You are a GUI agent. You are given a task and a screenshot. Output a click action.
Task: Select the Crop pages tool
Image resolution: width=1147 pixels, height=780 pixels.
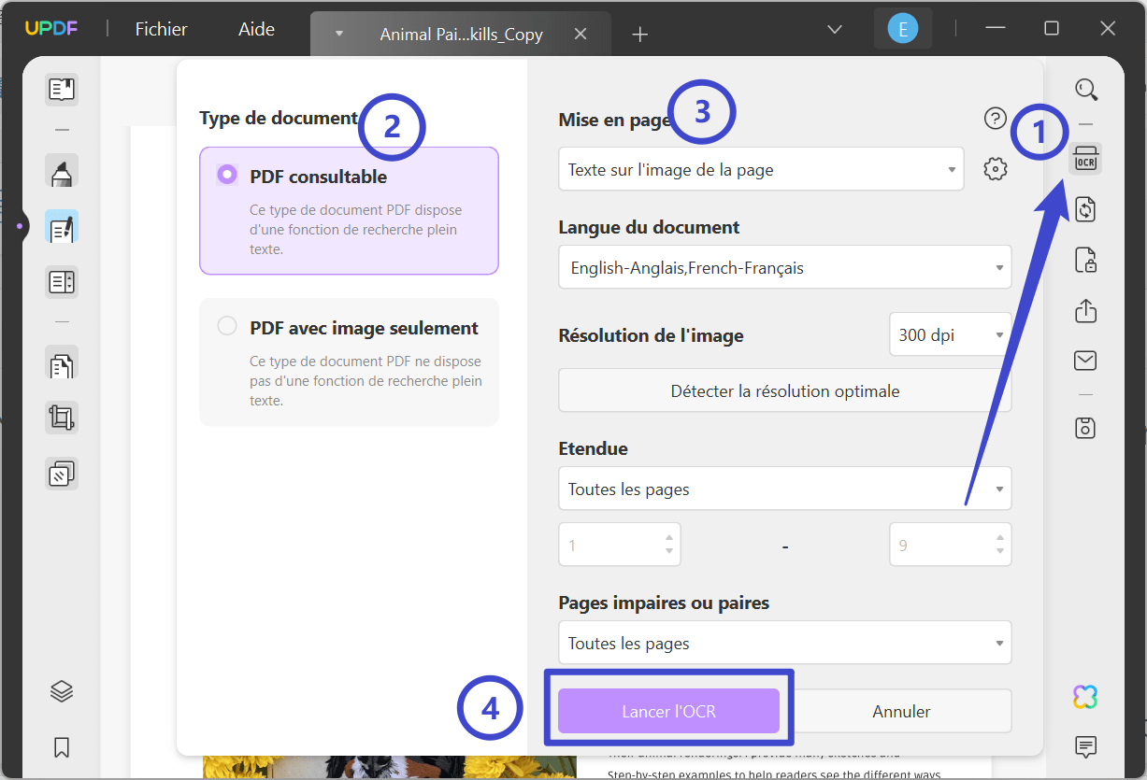pyautogui.click(x=62, y=418)
